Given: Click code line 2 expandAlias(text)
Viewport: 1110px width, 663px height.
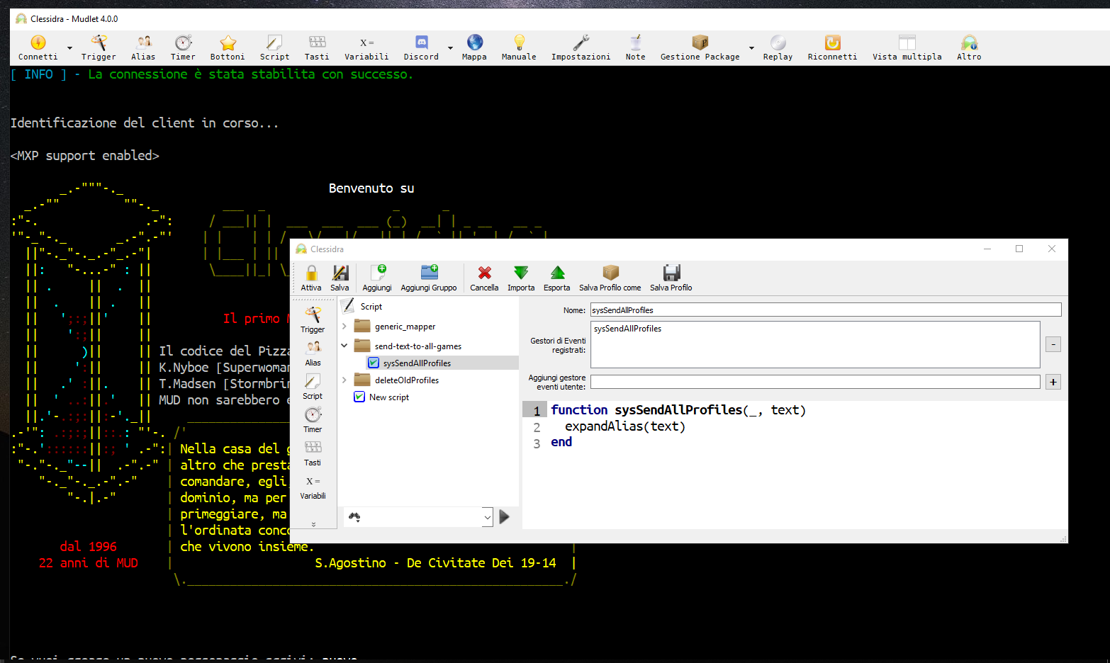Looking at the screenshot, I should pos(624,426).
